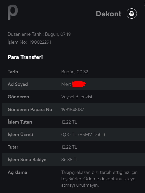Select the Para Transferi section title
This screenshot has height=193, width=145.
pyautogui.click(x=25, y=57)
